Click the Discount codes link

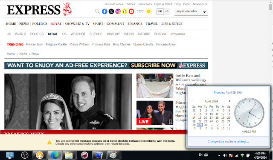[x=114, y=4]
